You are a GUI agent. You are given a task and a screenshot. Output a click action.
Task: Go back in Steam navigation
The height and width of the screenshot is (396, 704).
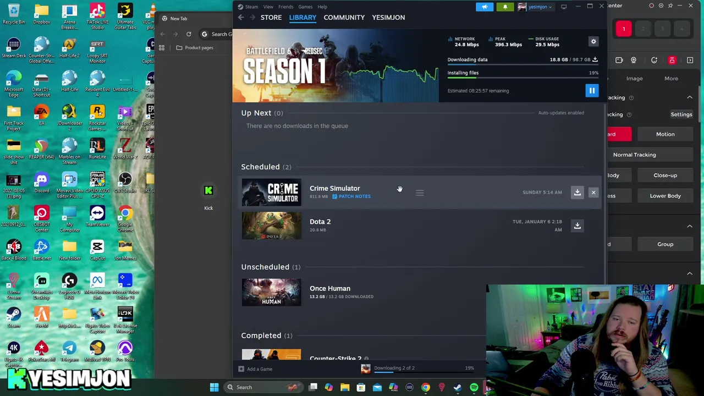click(241, 18)
